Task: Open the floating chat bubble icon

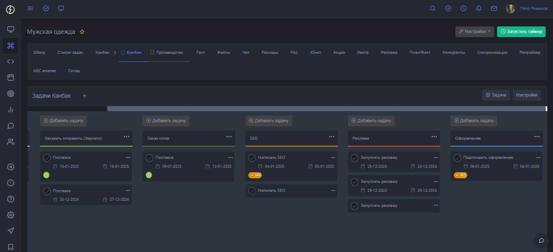Action: [541, 240]
